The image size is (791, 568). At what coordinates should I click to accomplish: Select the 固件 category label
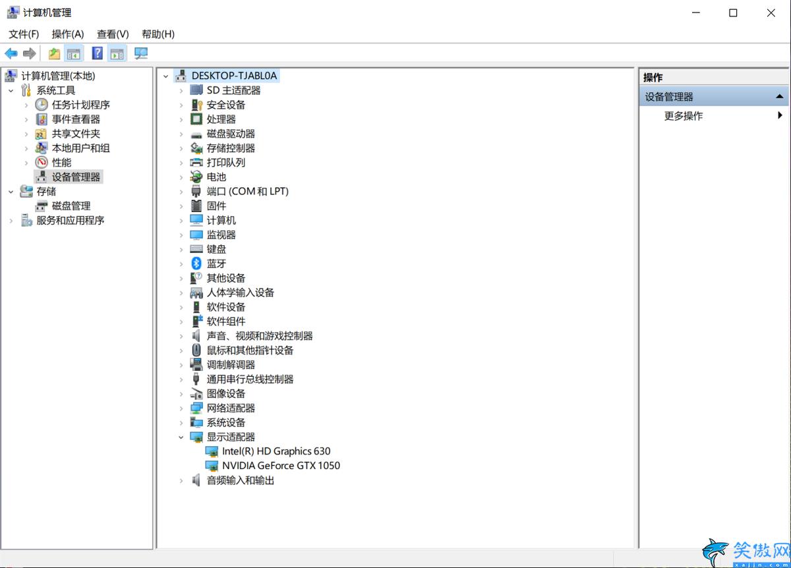coord(216,206)
